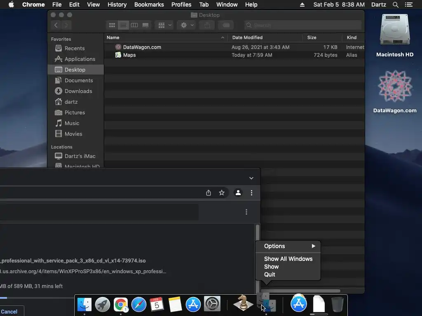422x316 pixels.
Task: Sort by Size column header
Action: pyautogui.click(x=322, y=37)
